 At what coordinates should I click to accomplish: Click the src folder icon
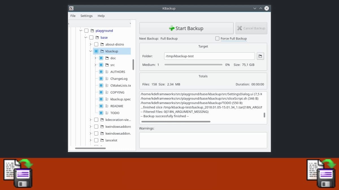107,65
